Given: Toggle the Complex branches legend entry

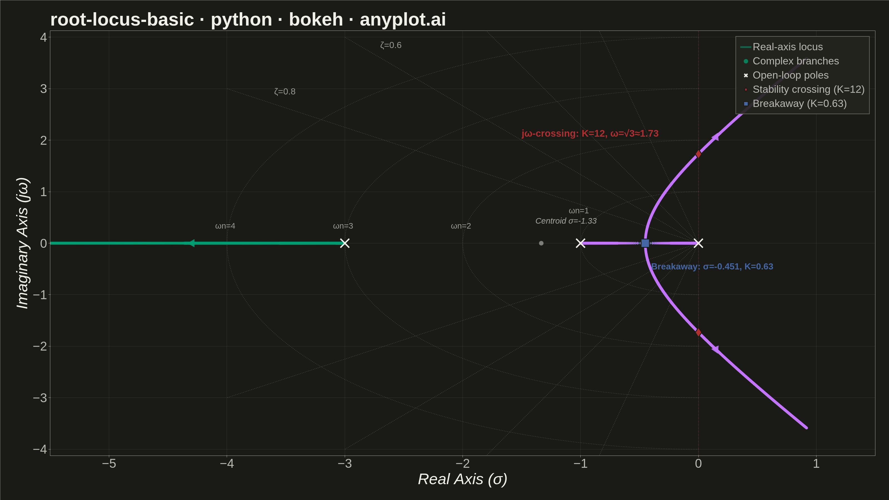Looking at the screenshot, I should click(791, 61).
